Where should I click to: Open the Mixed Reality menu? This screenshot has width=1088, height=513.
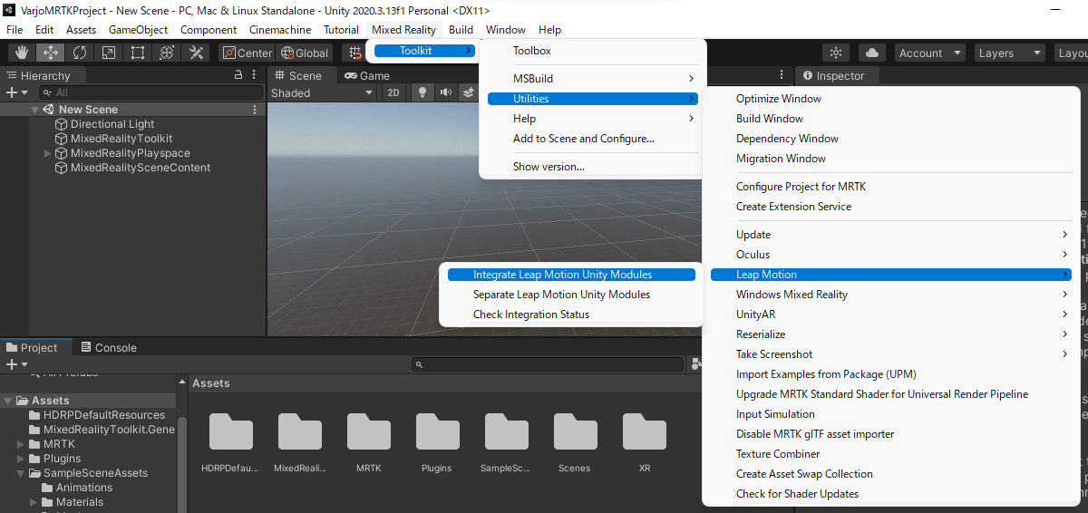(x=403, y=29)
